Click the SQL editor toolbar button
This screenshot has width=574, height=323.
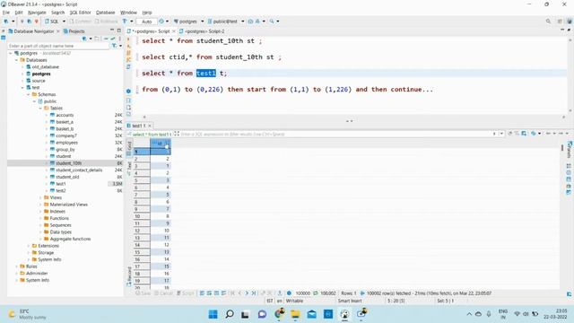[52, 22]
